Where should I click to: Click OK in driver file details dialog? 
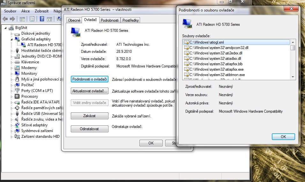tap(283, 136)
